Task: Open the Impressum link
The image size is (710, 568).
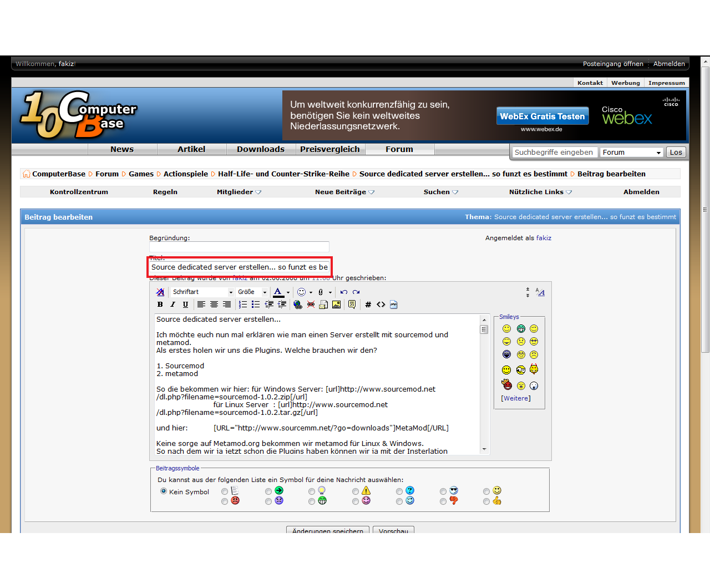Action: point(667,83)
